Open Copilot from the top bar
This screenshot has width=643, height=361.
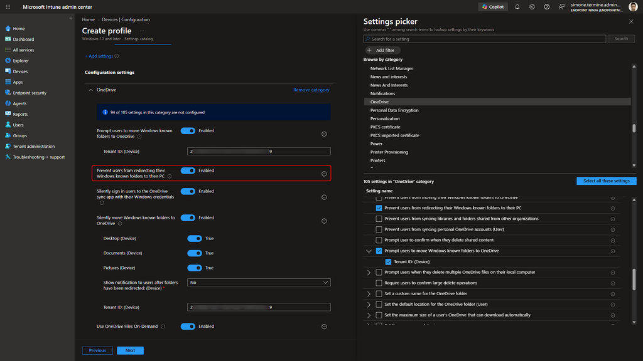click(492, 7)
